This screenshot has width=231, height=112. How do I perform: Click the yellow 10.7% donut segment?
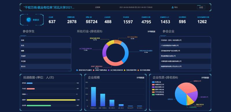coord(110,43)
